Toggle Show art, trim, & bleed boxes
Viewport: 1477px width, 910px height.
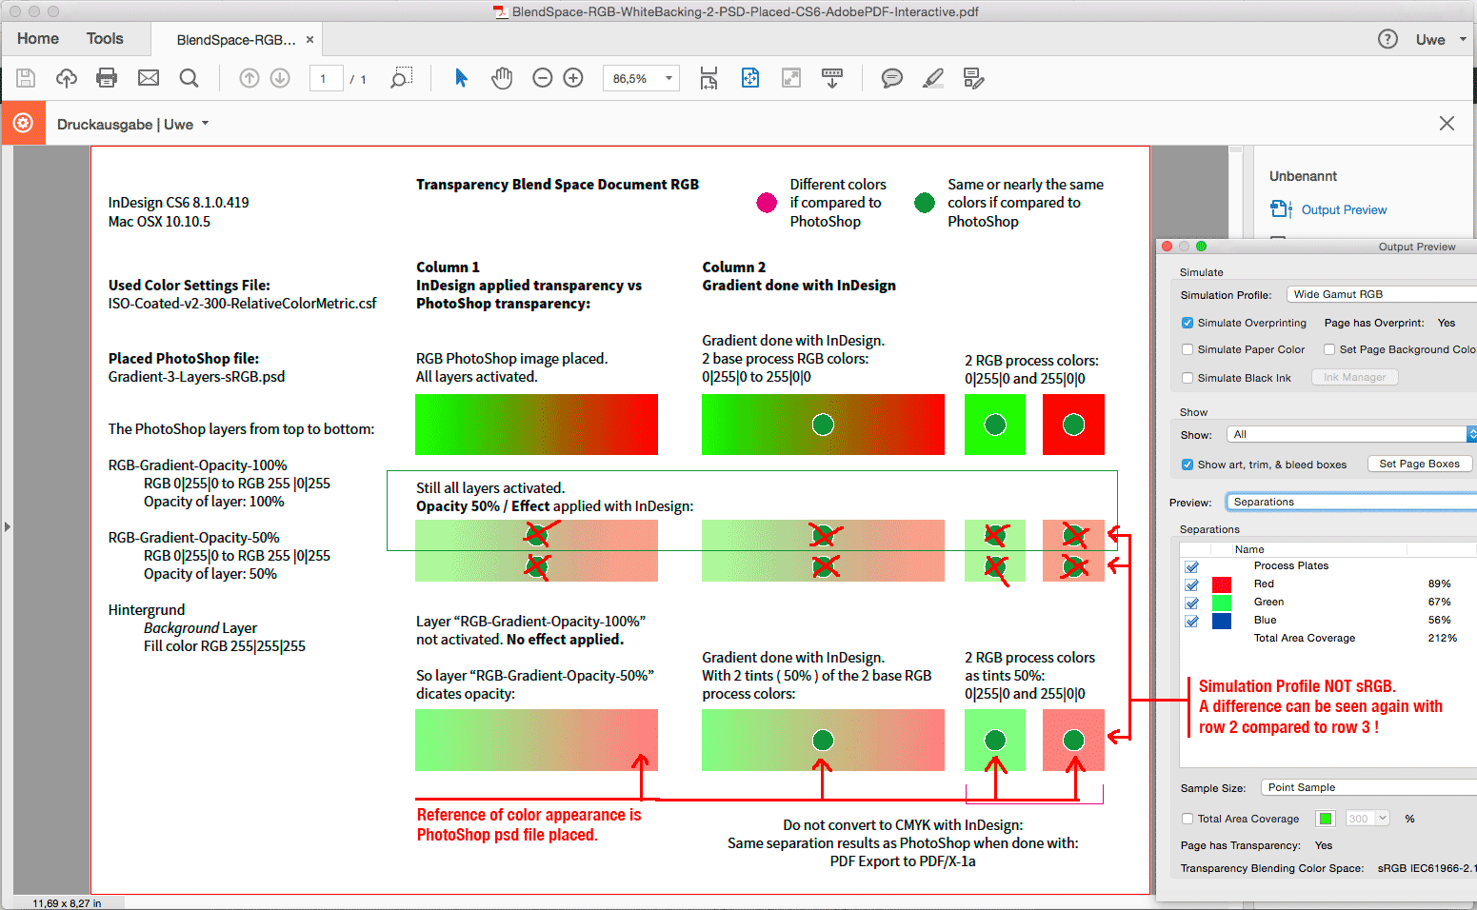[x=1188, y=465]
